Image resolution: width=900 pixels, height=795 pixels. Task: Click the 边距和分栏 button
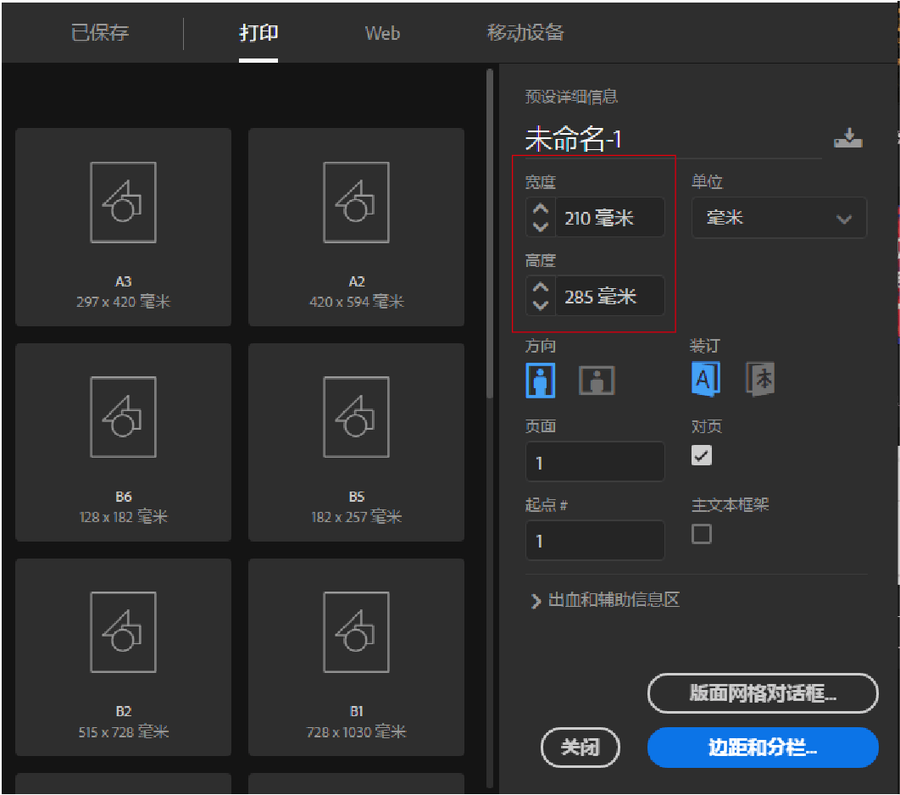pos(763,748)
